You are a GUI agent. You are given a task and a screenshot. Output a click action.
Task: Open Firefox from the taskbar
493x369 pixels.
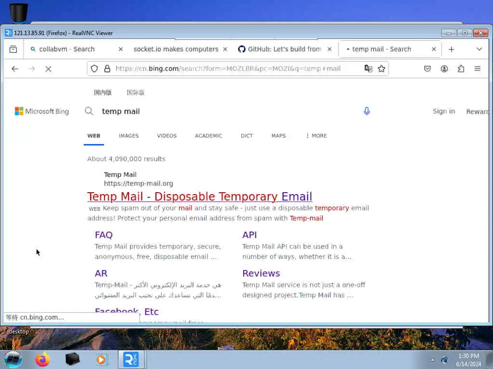(42, 359)
